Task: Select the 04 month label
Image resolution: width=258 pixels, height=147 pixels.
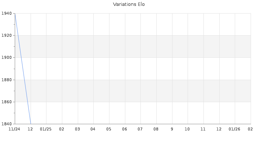Action: click(x=93, y=129)
